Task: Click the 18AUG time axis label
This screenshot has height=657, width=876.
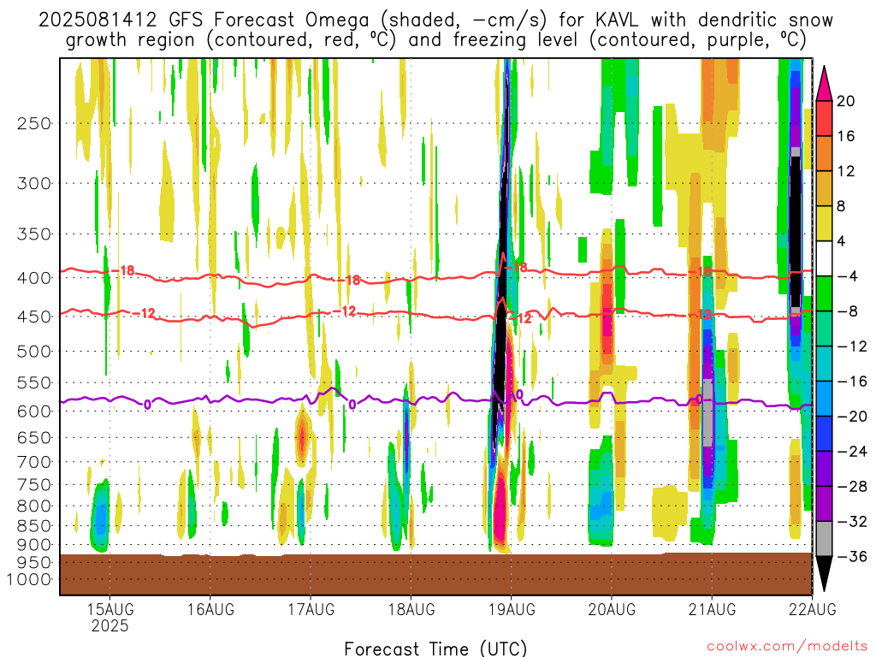Action: point(411,609)
